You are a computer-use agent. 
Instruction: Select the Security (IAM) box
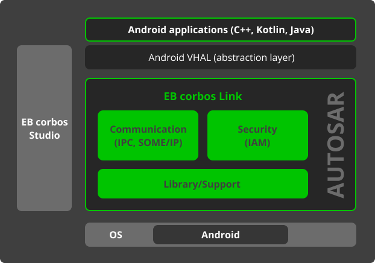pos(257,136)
